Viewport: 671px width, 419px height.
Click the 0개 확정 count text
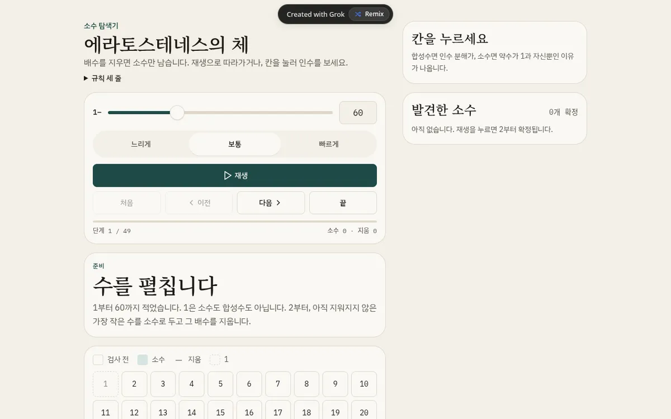tap(563, 112)
